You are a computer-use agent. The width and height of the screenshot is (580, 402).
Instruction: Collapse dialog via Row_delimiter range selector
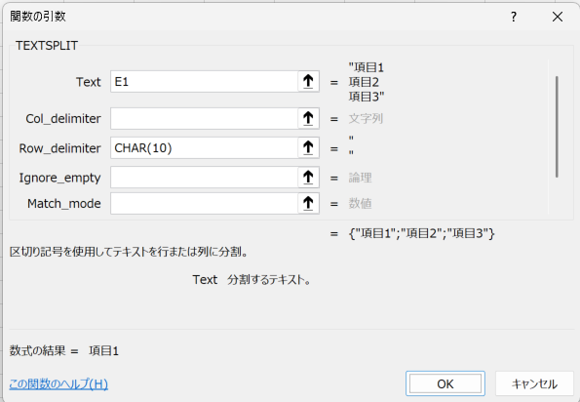coord(308,148)
